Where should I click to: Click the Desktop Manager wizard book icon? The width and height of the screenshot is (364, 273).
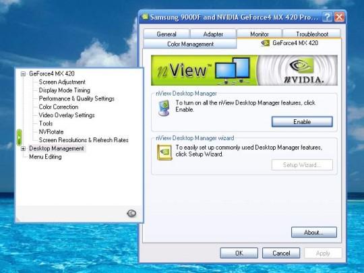click(164, 152)
